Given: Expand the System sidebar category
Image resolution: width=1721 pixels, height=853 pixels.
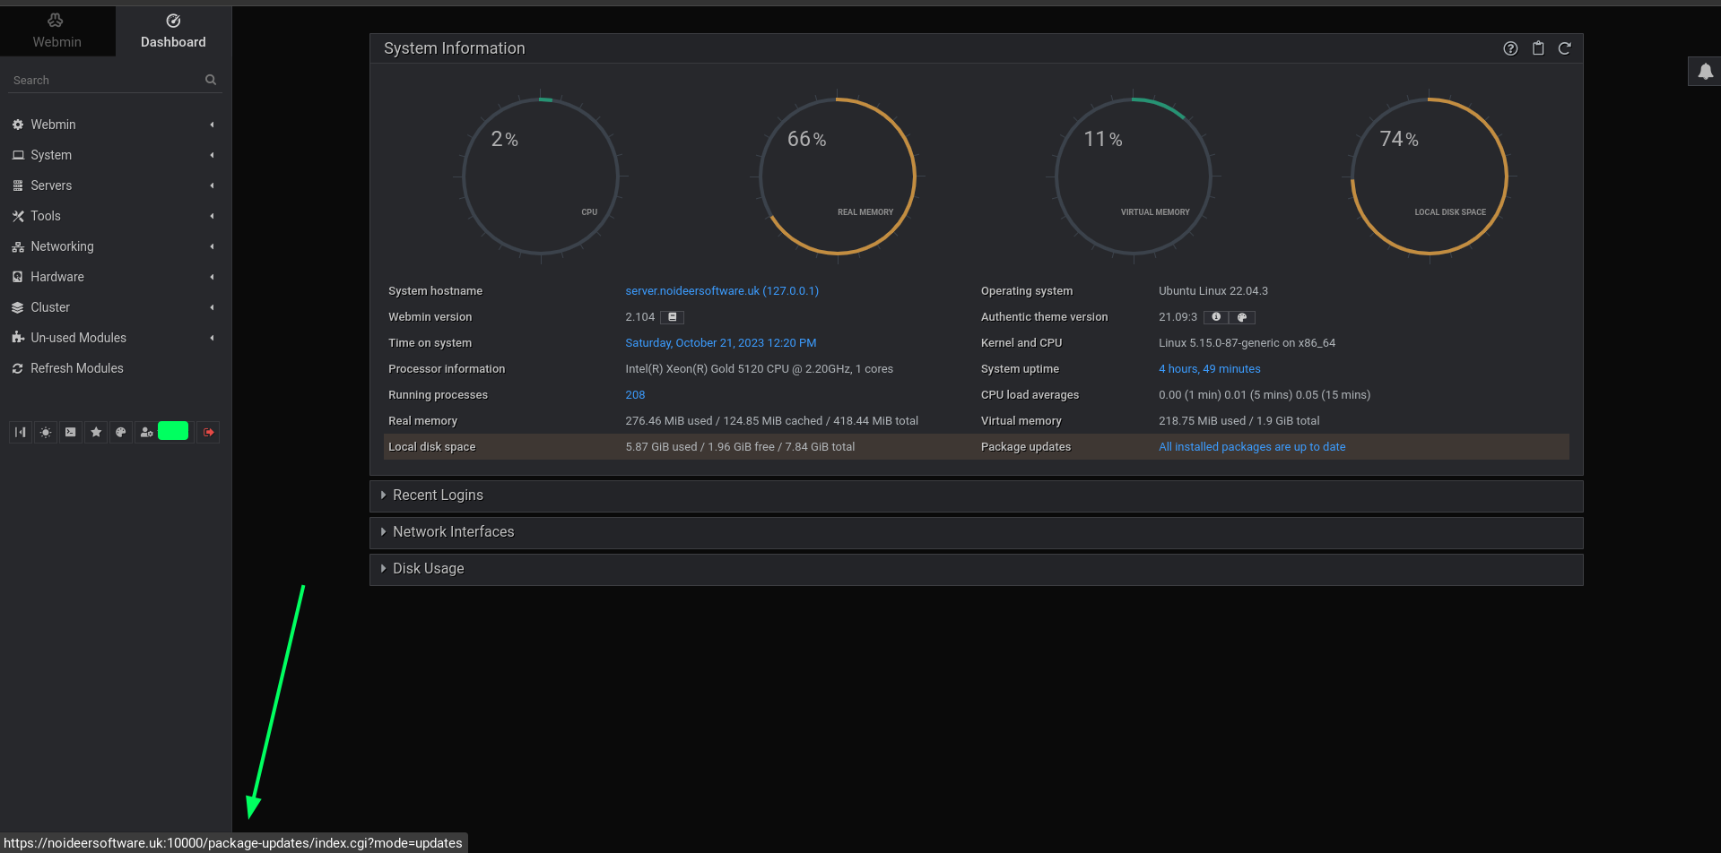Looking at the screenshot, I should click(x=116, y=155).
